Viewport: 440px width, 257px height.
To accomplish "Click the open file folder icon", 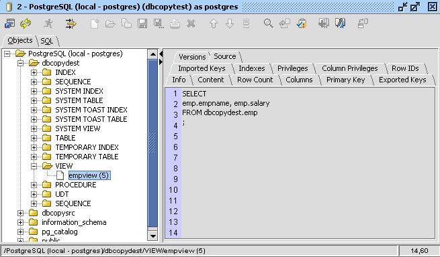I will 110,23.
